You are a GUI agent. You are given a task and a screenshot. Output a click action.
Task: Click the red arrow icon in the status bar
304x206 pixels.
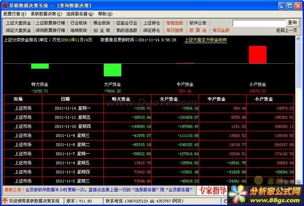[5, 201]
